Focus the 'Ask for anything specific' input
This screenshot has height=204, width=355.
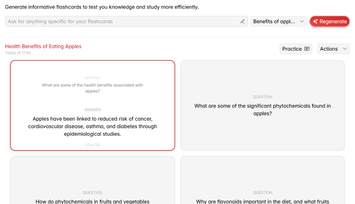tap(122, 21)
